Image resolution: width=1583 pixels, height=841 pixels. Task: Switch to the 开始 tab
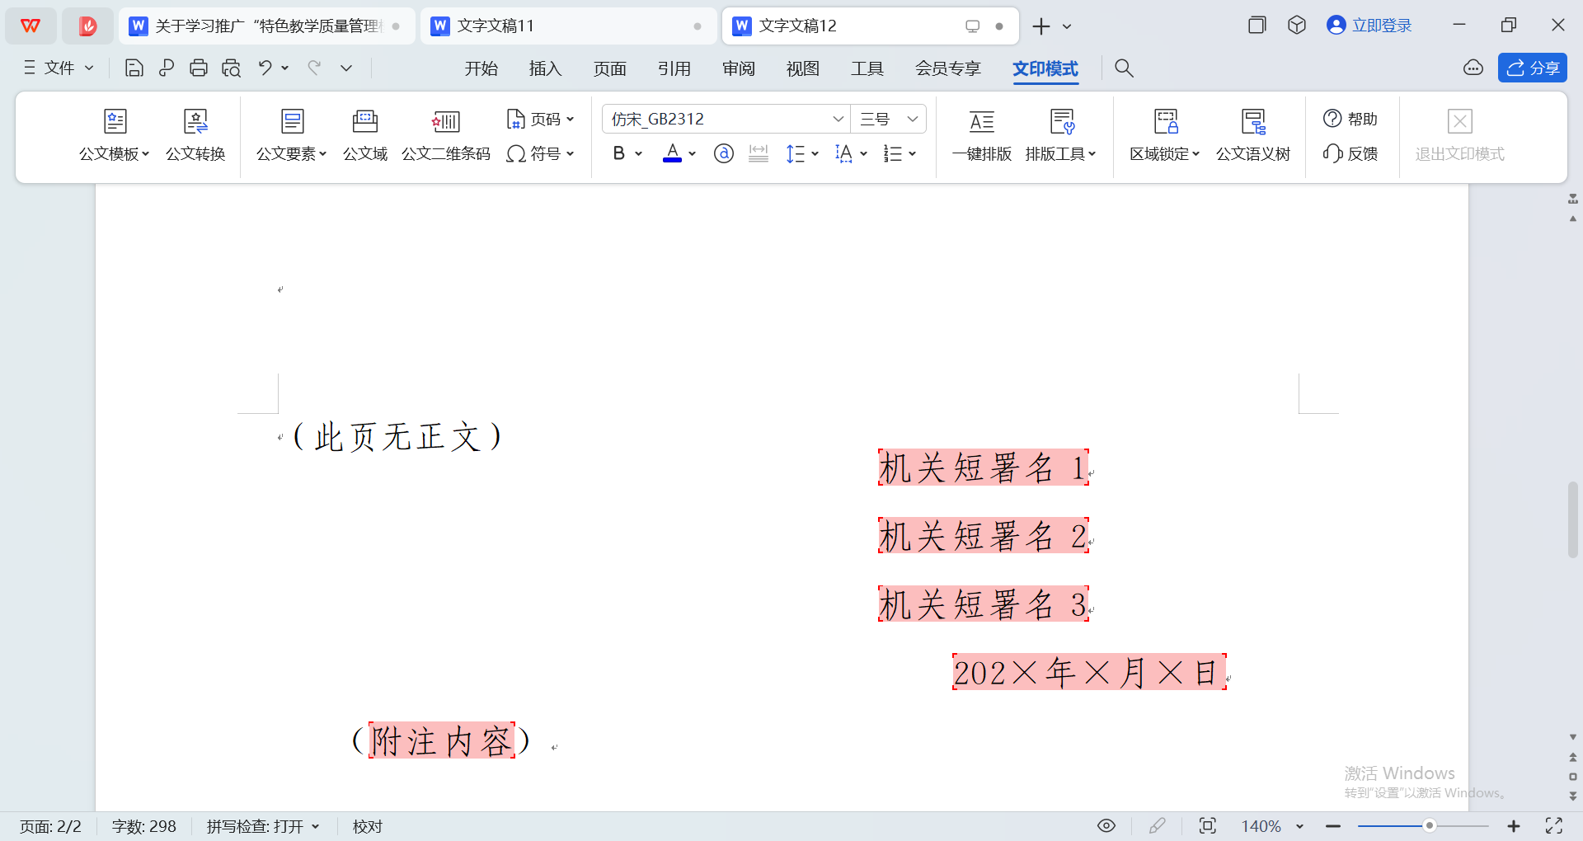point(481,68)
